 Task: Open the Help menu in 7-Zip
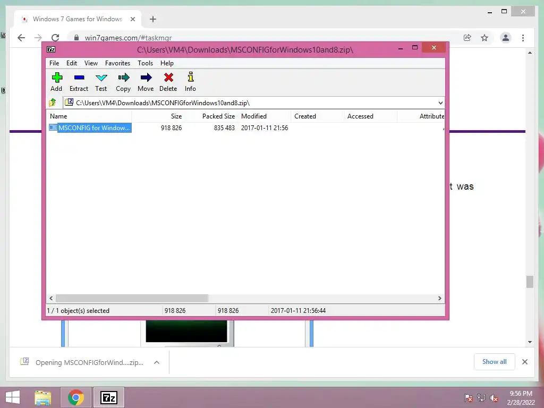coord(167,63)
